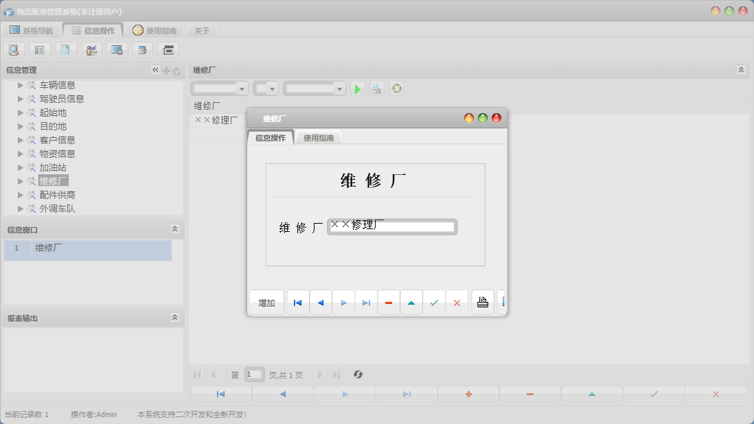Switch to the 系统导航 tab

[32, 30]
